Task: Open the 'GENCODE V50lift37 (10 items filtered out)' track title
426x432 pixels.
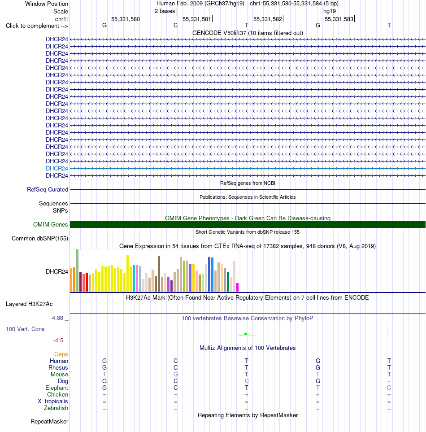Action: [x=248, y=33]
